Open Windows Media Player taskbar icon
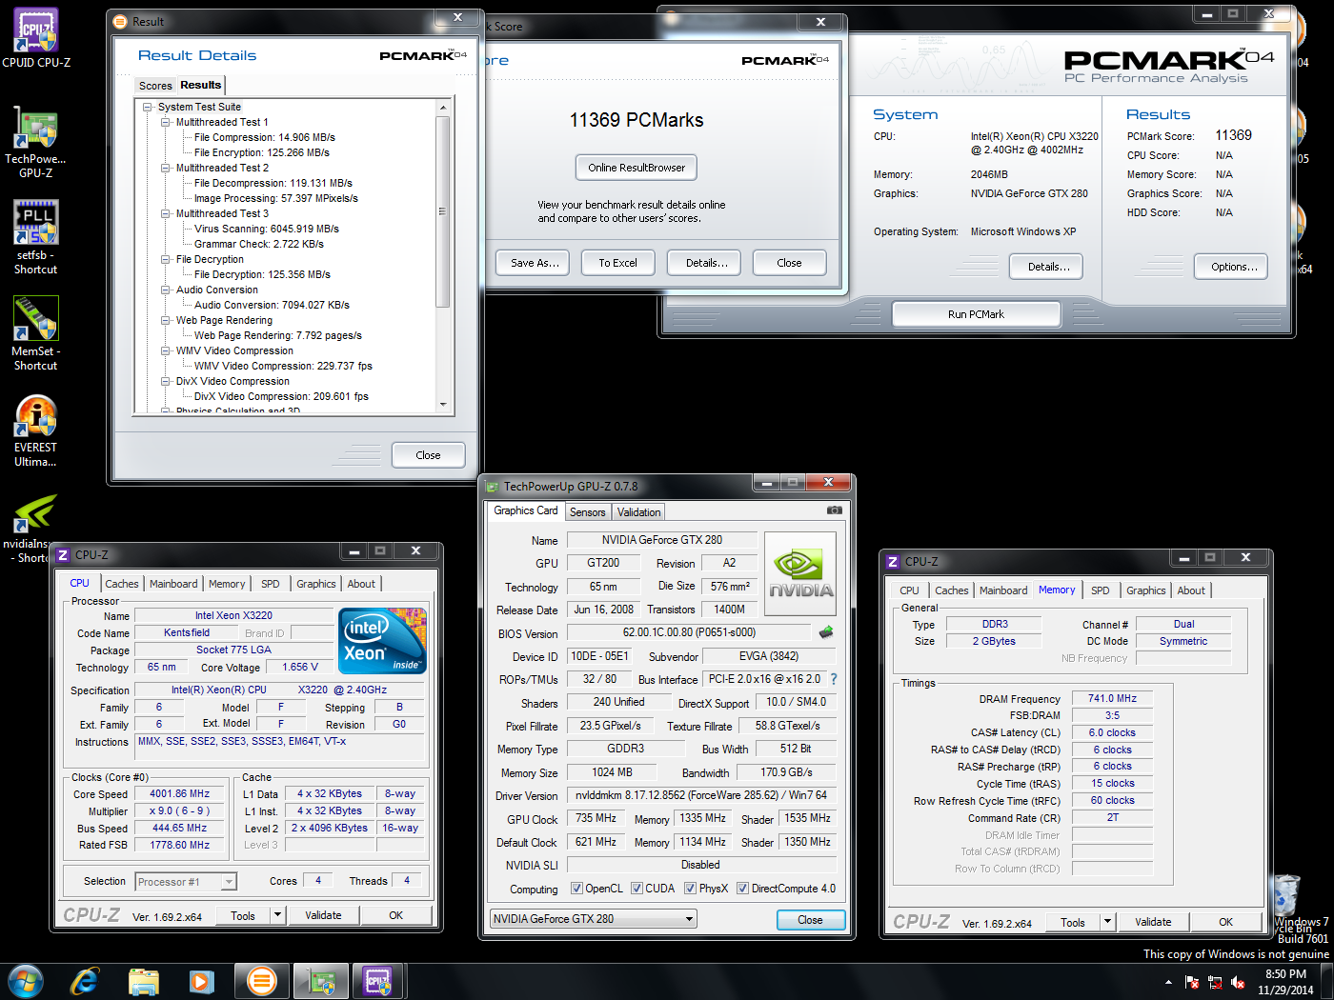 pos(201,981)
